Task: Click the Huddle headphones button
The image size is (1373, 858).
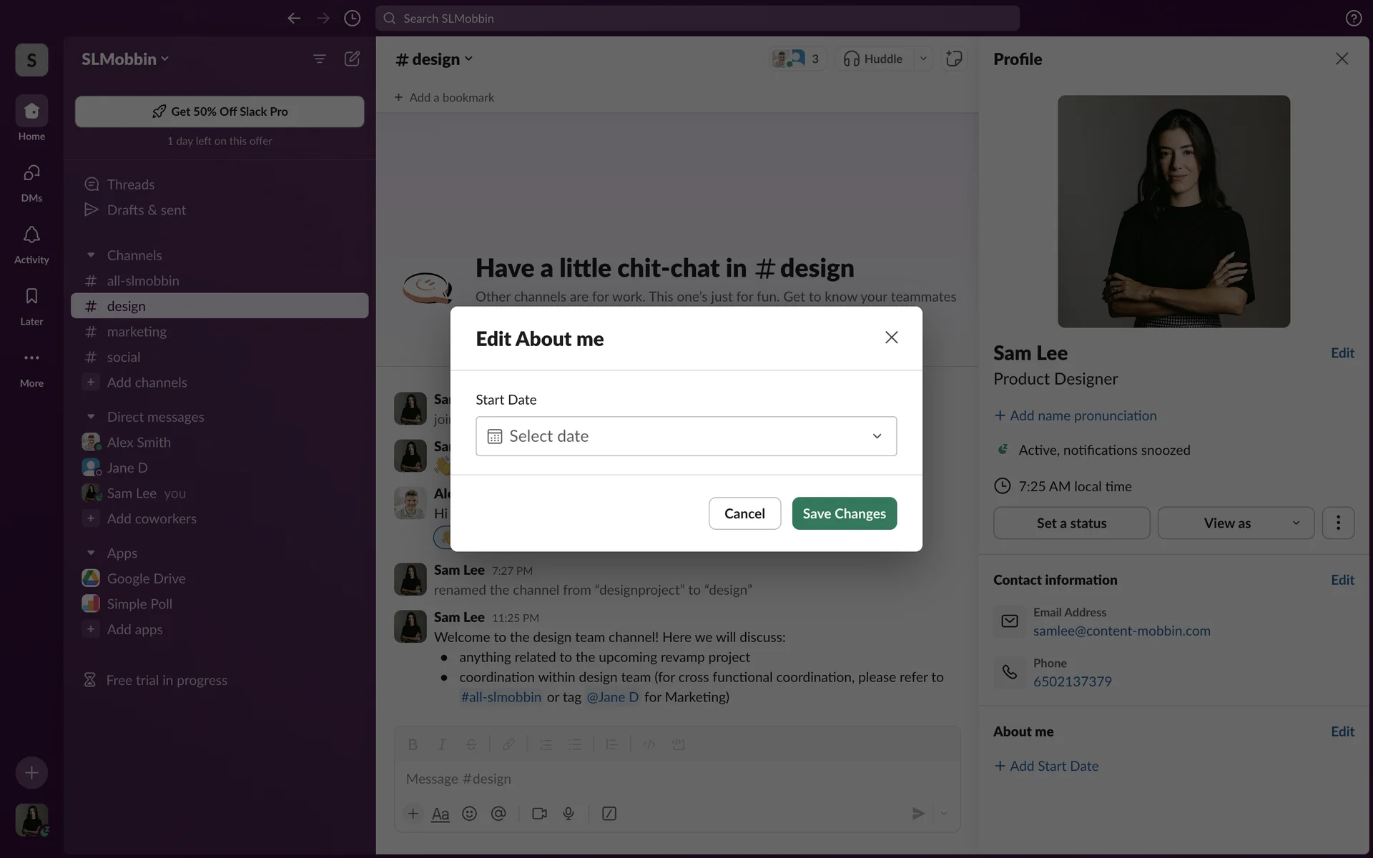Action: click(x=872, y=59)
